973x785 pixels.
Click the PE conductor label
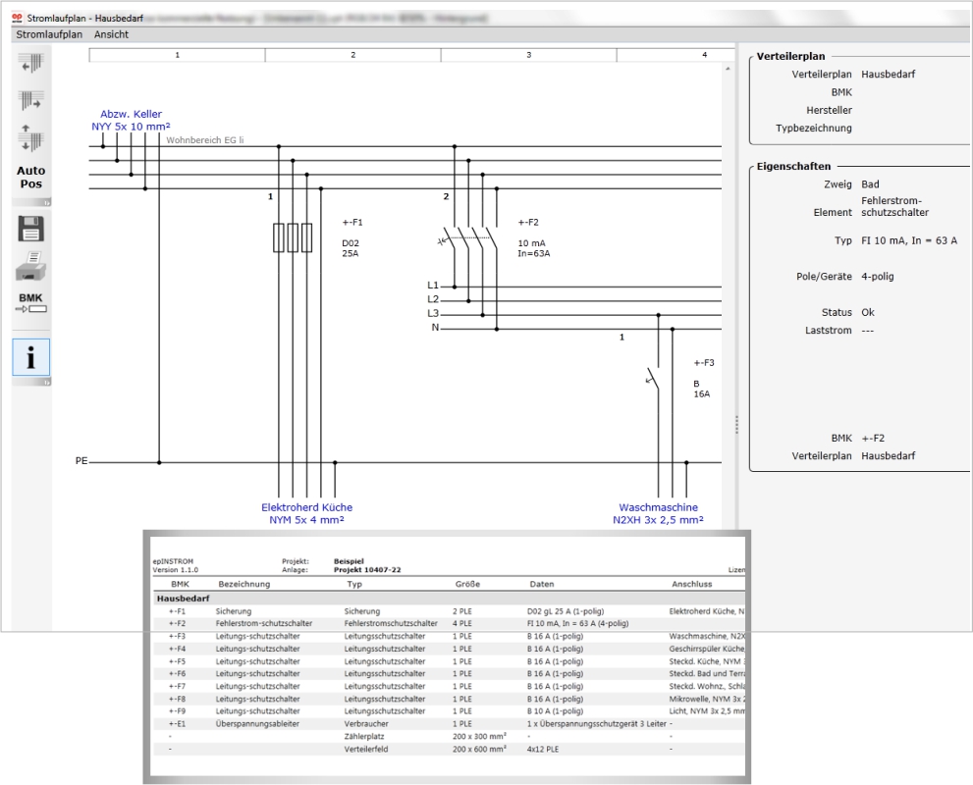coord(81,461)
